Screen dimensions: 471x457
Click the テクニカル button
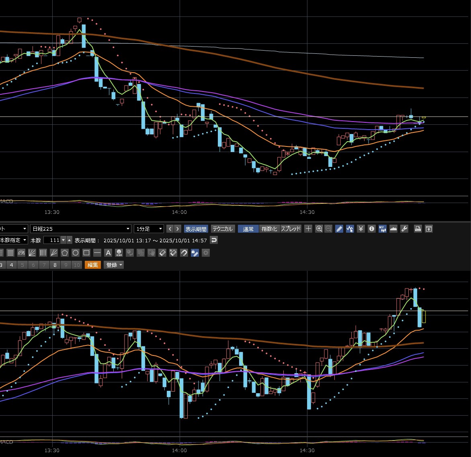tap(223, 229)
